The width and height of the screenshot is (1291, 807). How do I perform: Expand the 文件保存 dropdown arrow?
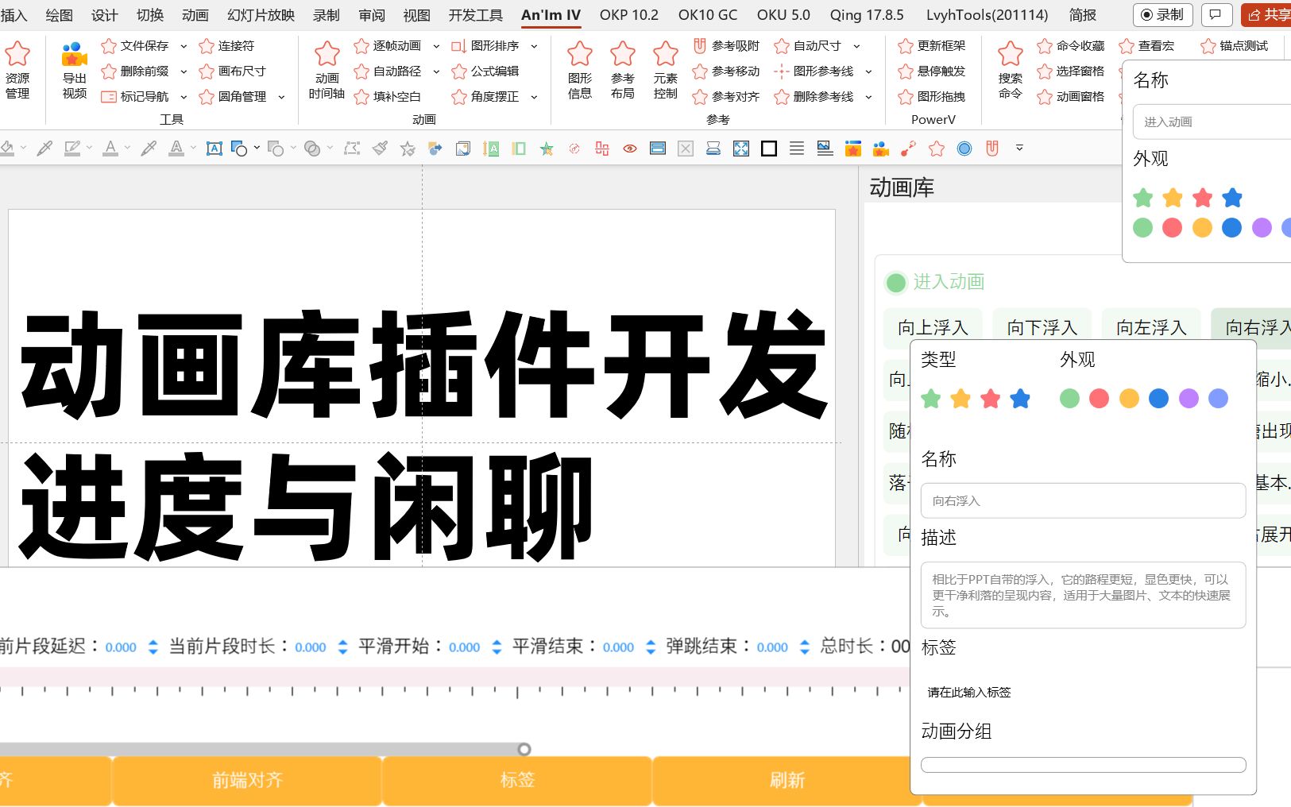click(x=184, y=46)
